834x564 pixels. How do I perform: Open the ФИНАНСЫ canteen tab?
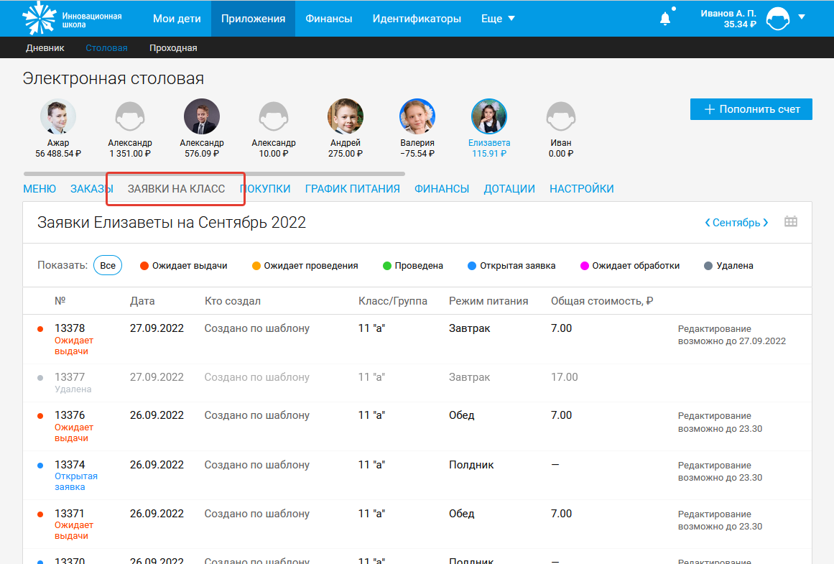442,189
